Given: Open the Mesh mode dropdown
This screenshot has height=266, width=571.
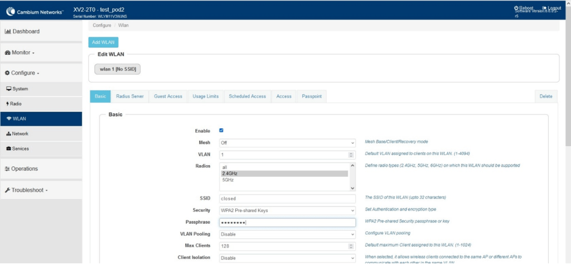Looking at the screenshot, I should 287,143.
